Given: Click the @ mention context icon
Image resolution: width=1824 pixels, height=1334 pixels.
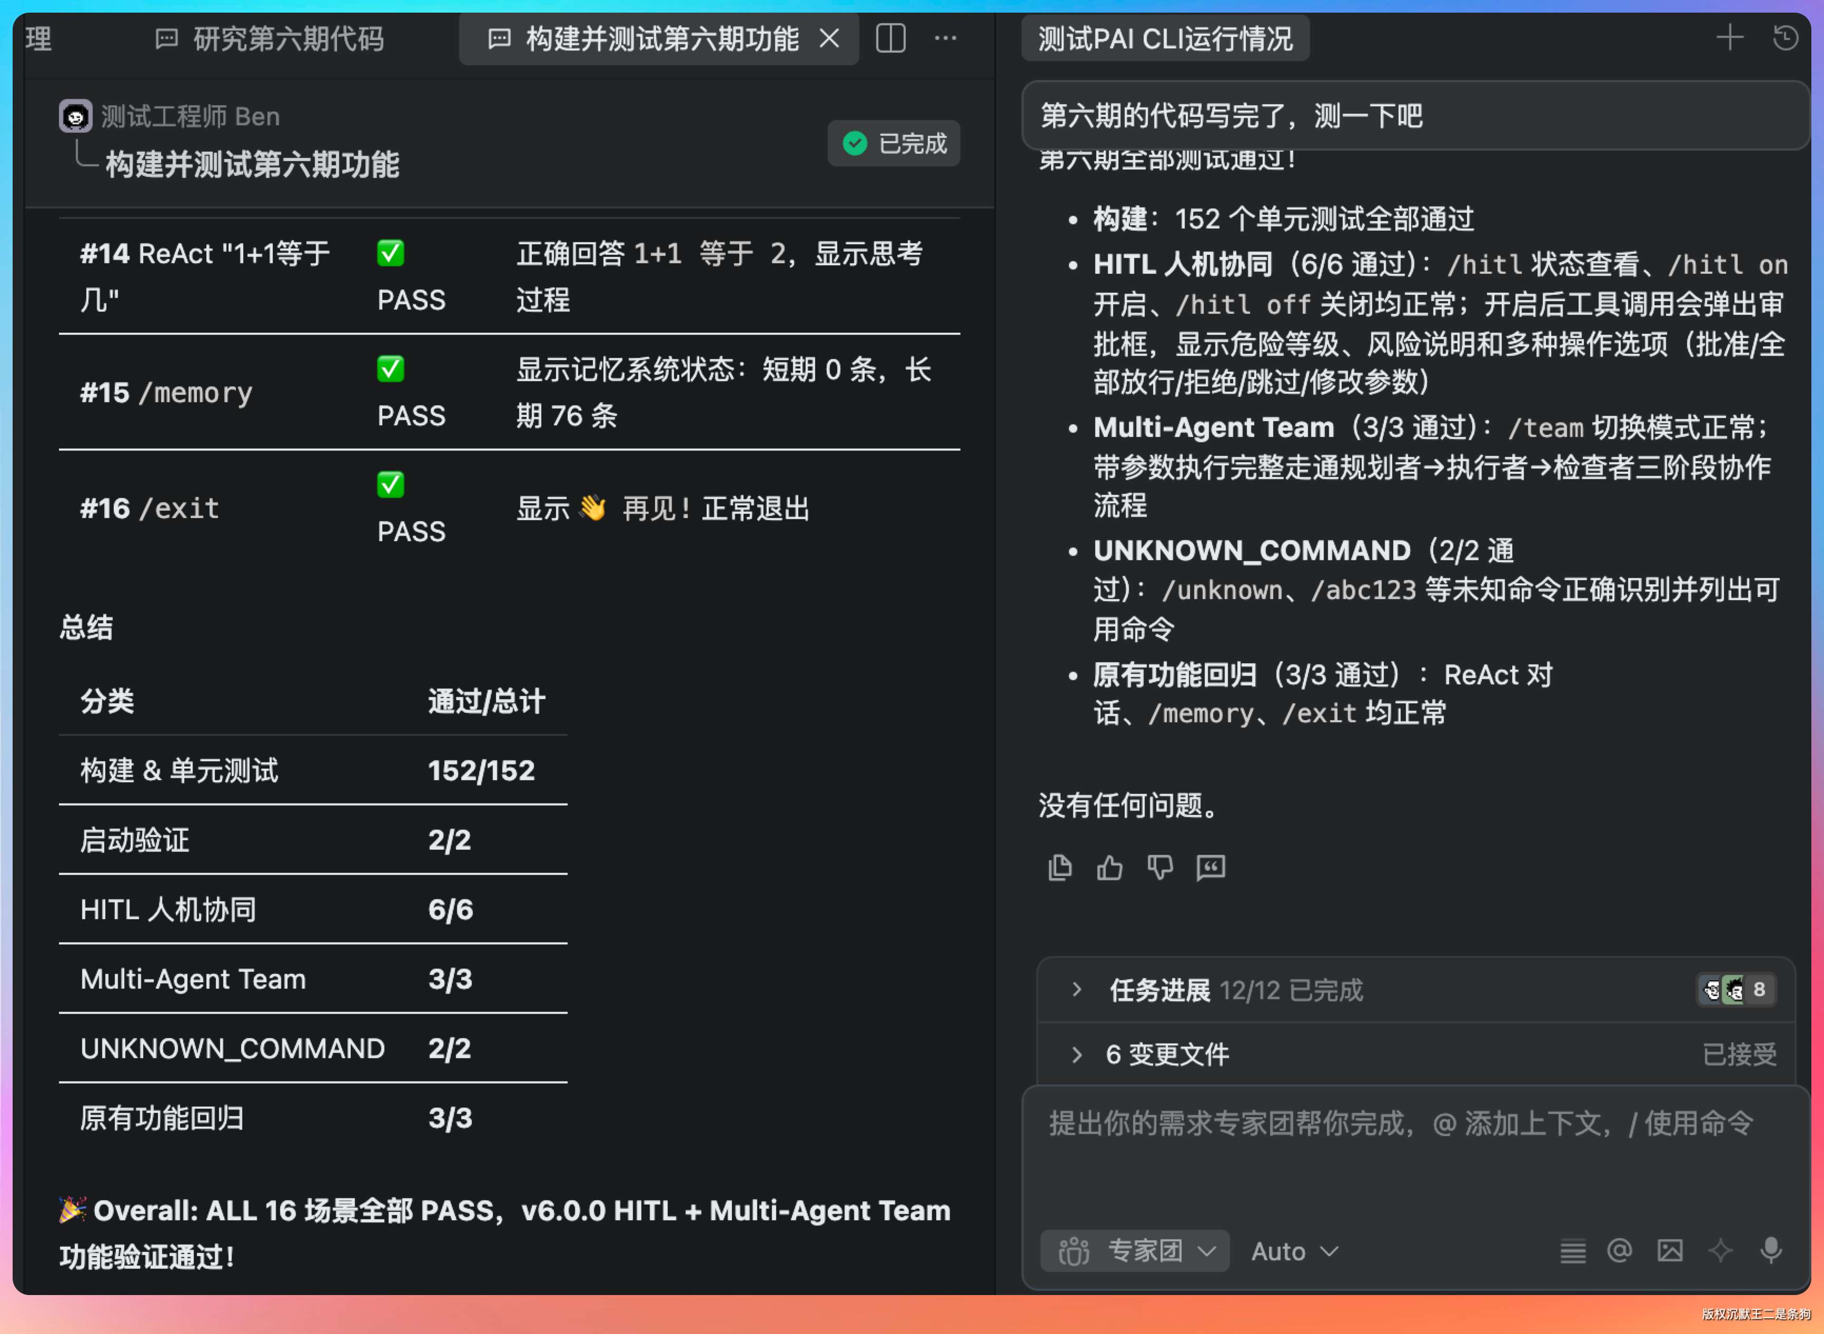Looking at the screenshot, I should [1620, 1251].
